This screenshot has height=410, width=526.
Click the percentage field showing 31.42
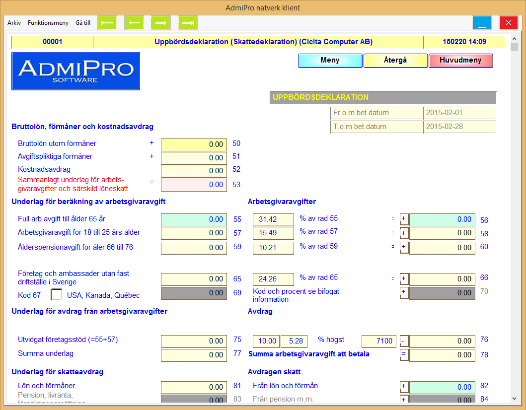coord(273,219)
